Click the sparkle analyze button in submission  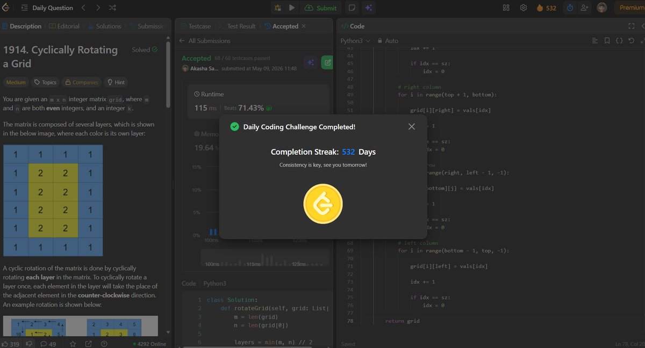[310, 62]
